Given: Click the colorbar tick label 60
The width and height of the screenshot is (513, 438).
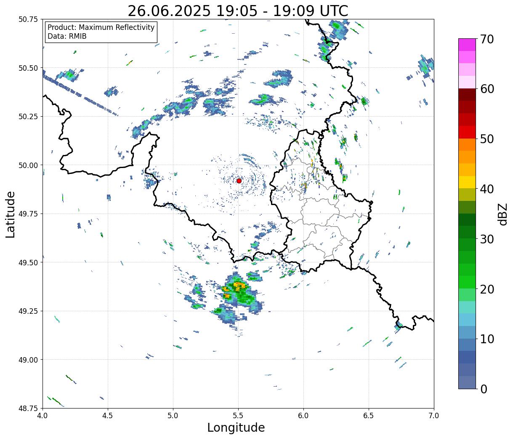Looking at the screenshot, I should point(487,89).
